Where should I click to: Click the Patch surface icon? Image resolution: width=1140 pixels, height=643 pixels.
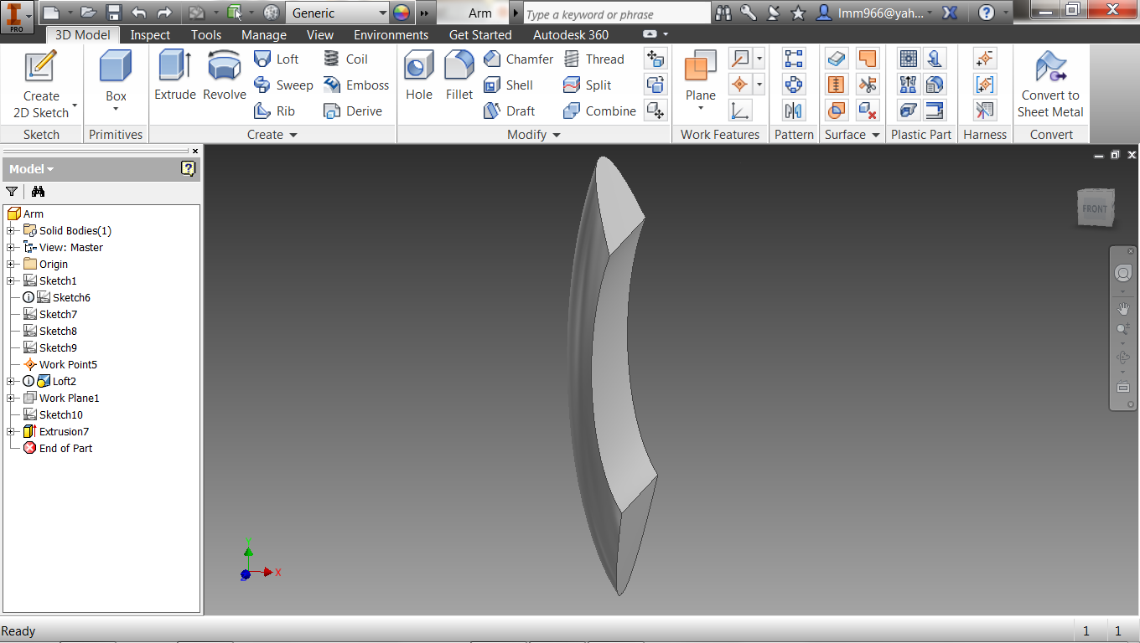[868, 59]
